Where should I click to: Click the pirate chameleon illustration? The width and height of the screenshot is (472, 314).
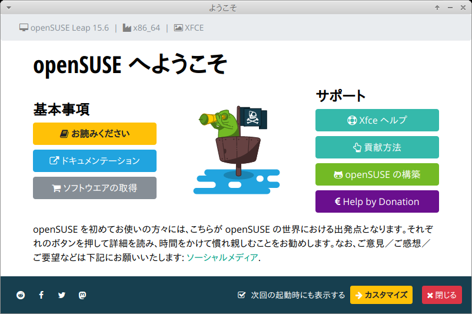click(x=237, y=150)
